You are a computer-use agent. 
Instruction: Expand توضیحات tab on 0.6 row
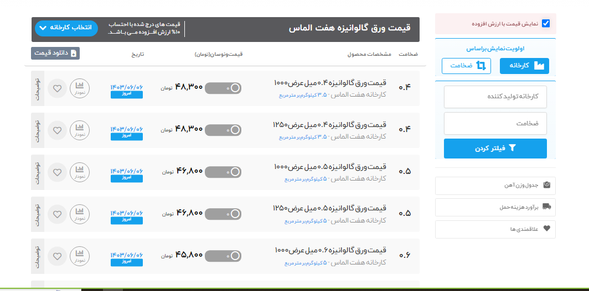[x=37, y=256]
